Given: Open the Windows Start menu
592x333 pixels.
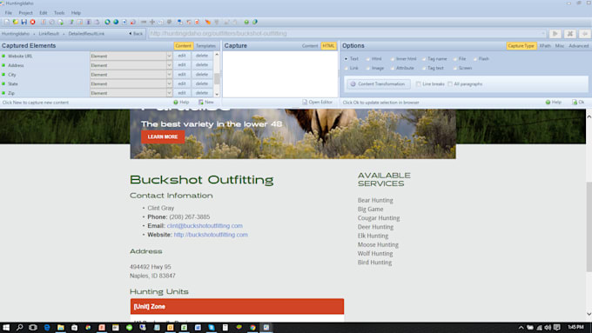Looking at the screenshot, I should pos(6,327).
